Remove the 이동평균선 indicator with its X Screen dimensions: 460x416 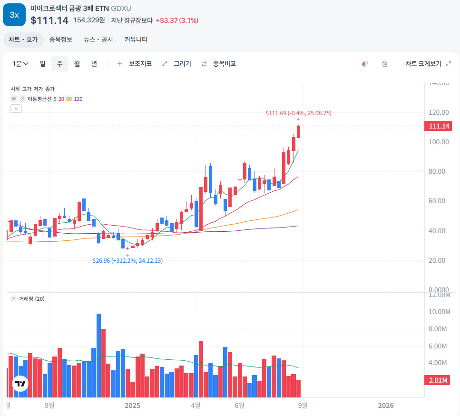(22, 99)
